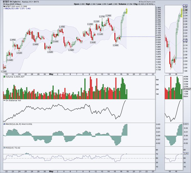Screen dimensions: 191x173
Task: Click the 2.1100 price annotation
Action: tap(100, 34)
